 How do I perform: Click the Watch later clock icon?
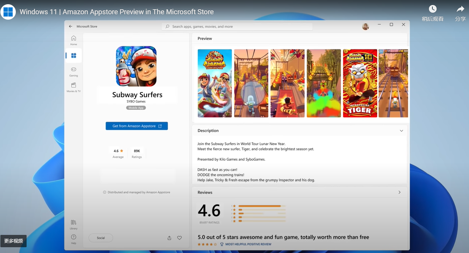[x=433, y=9]
